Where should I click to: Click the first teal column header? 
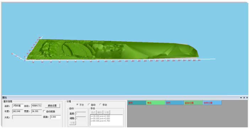coord(137,103)
